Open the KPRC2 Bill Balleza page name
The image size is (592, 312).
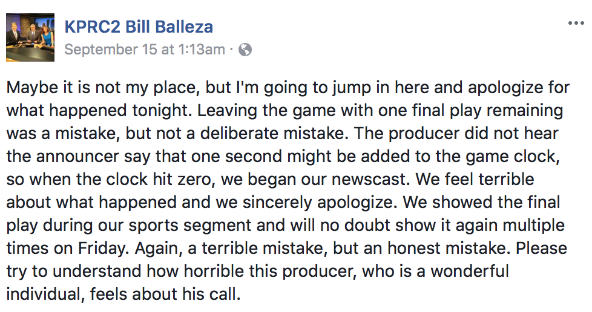point(139,27)
